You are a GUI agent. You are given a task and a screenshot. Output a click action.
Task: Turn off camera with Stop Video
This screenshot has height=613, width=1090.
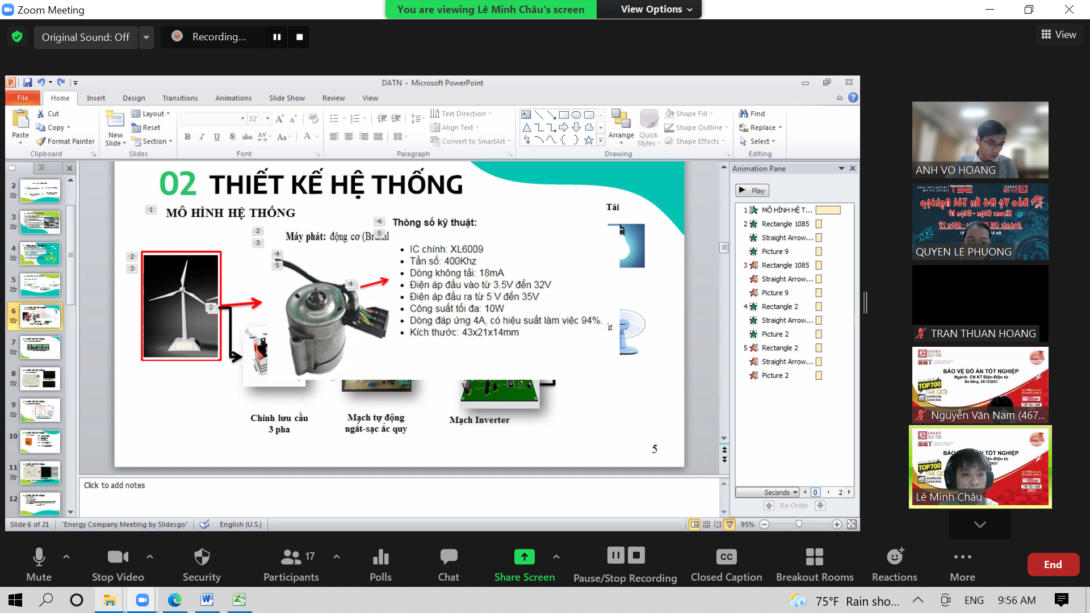click(x=118, y=557)
